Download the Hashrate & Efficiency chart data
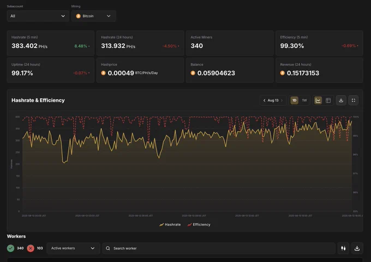This screenshot has width=371, height=262. click(x=341, y=100)
